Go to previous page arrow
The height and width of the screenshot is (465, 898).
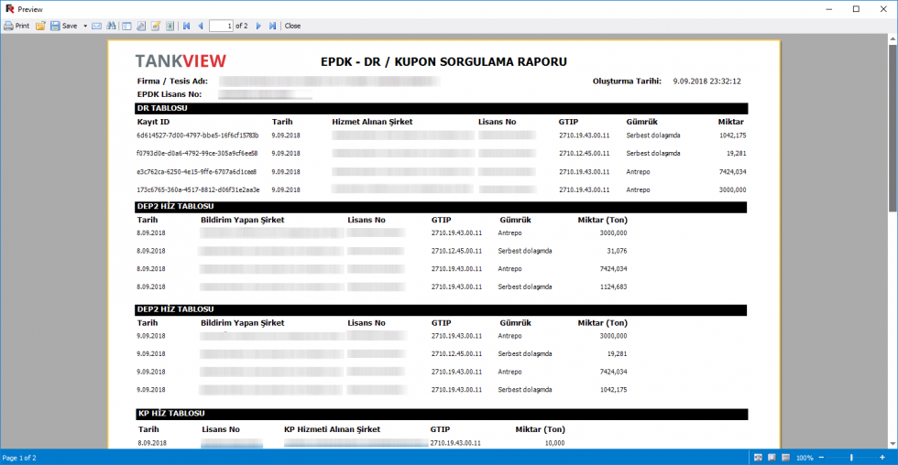coord(201,26)
